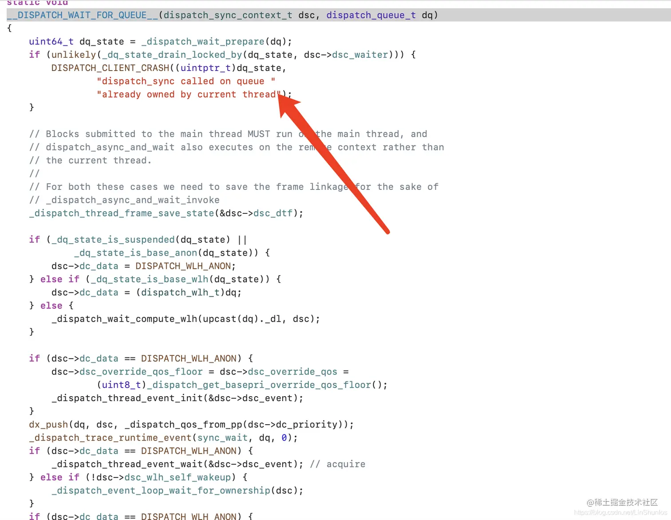The height and width of the screenshot is (520, 671).
Task: Click _dispatch_thread_event_wait call
Action: click(127, 464)
